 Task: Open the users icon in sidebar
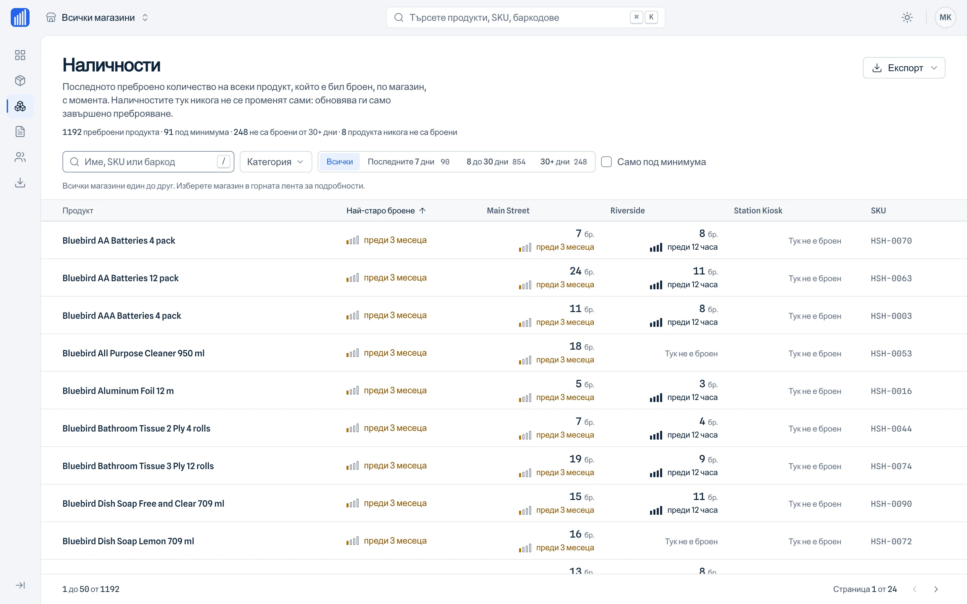20,157
